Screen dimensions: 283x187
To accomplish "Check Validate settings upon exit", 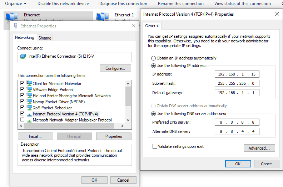I will pos(155,146).
